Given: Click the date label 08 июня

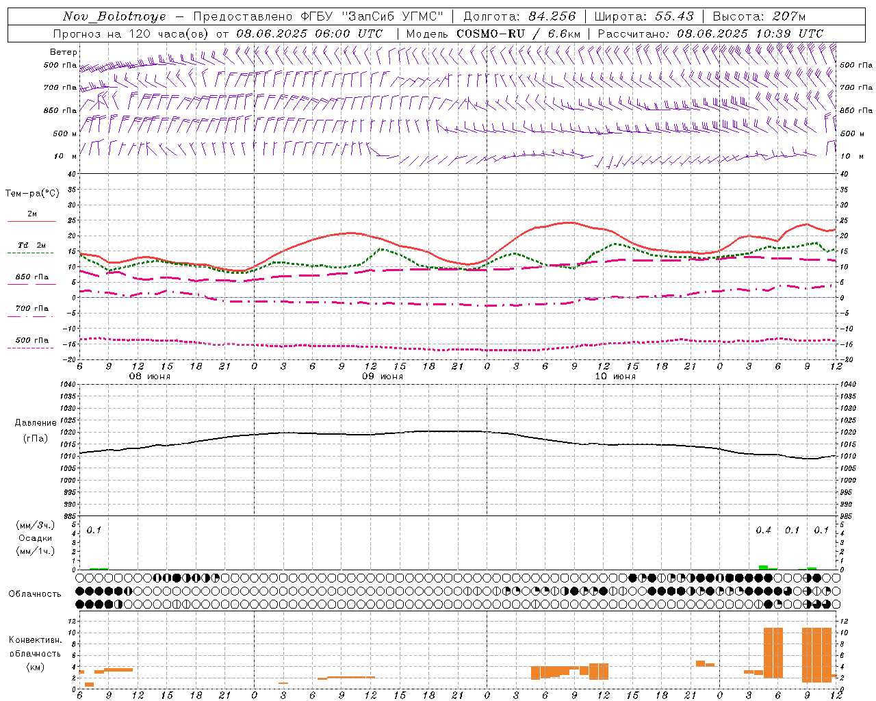Looking at the screenshot, I should 150,377.
